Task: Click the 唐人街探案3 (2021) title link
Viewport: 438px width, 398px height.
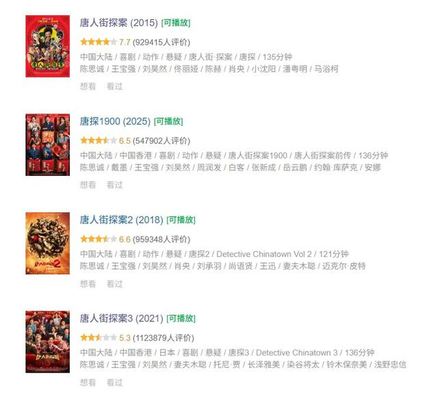Action: (122, 319)
